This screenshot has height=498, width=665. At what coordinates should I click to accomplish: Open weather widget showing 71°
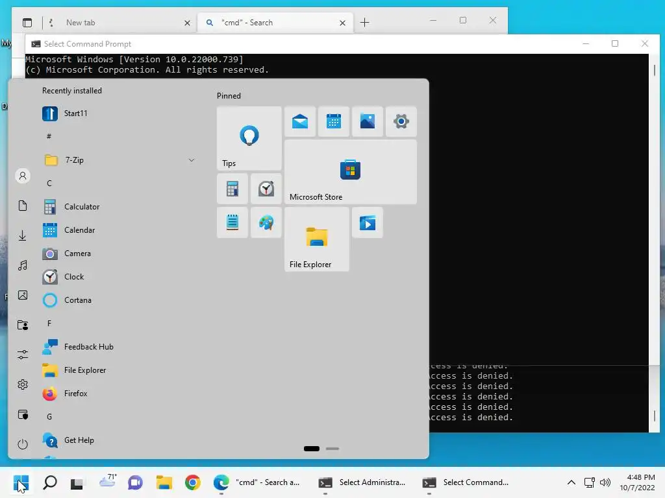pyautogui.click(x=107, y=482)
